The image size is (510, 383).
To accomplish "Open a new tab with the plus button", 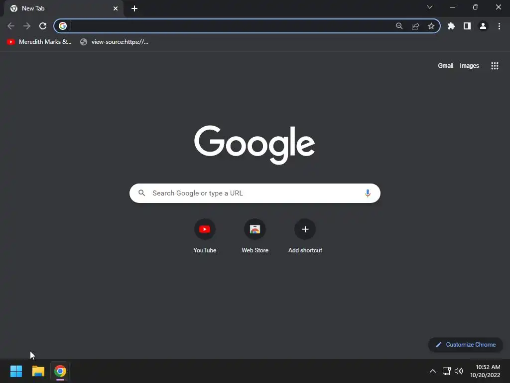I will (x=134, y=8).
